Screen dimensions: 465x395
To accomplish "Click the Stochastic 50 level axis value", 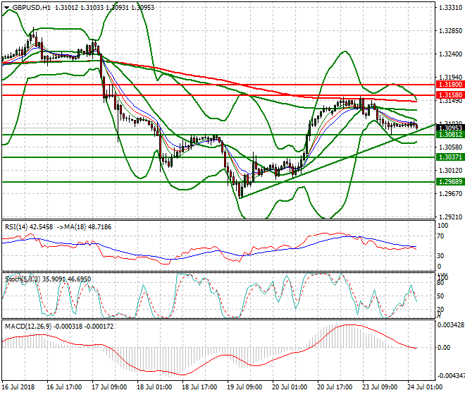I will 441,296.
